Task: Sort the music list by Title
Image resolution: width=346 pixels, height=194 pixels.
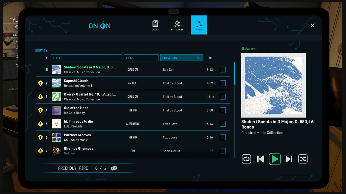Action: pos(86,58)
